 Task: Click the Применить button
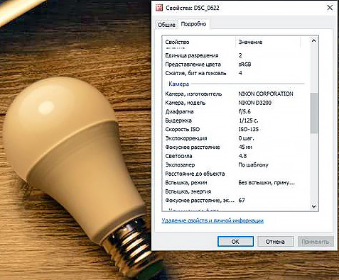coord(316,242)
